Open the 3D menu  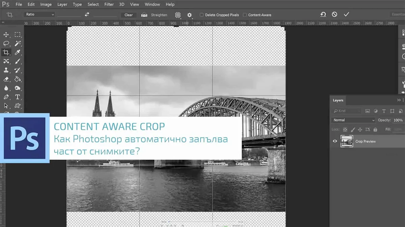(122, 4)
